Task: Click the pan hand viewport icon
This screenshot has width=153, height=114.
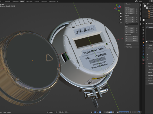Action: tap(121, 16)
